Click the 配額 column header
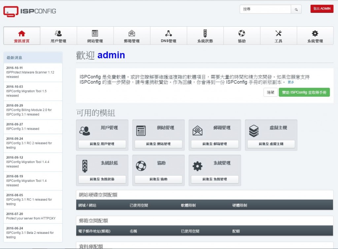Image resolution: width=338 pixels, height=249 pixels. [236, 231]
